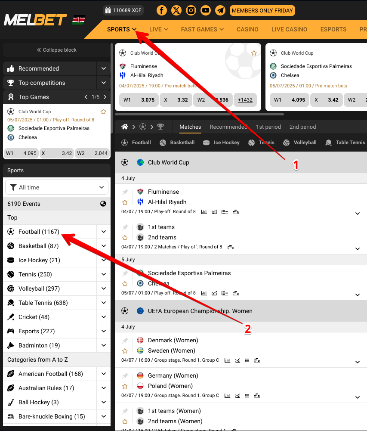
Task: Open +1432 more markets link
Action: (x=245, y=100)
